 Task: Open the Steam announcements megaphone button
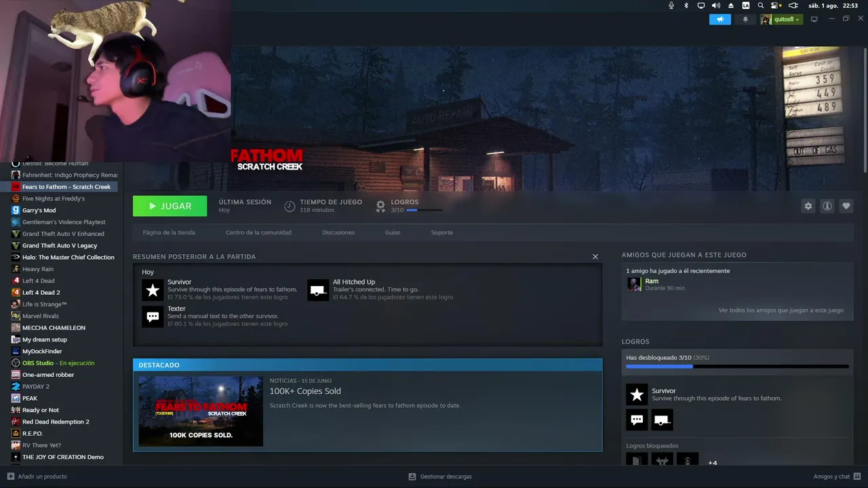pyautogui.click(x=719, y=19)
